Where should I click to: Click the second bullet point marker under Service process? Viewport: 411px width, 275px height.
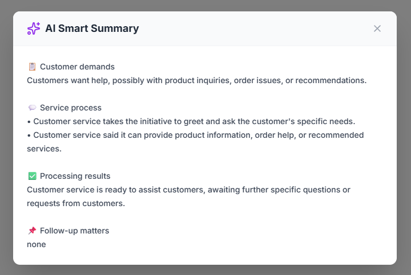tap(29, 135)
